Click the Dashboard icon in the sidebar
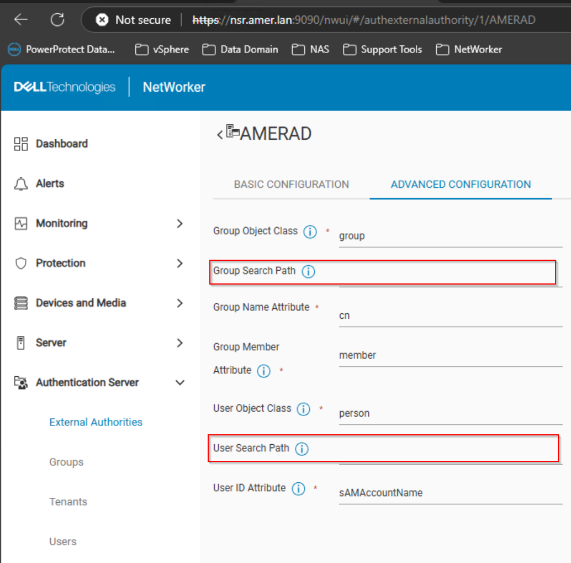 point(21,143)
